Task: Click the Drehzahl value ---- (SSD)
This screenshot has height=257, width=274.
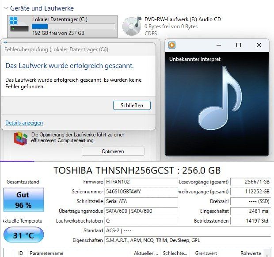Action: tap(251, 201)
